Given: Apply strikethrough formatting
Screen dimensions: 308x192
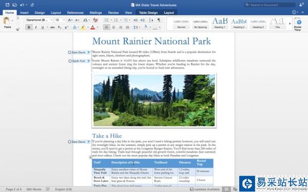Looking at the screenshot, I should click(x=52, y=27).
